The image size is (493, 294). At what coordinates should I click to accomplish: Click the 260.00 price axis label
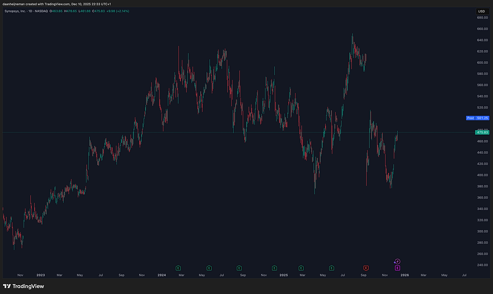pos(482,254)
